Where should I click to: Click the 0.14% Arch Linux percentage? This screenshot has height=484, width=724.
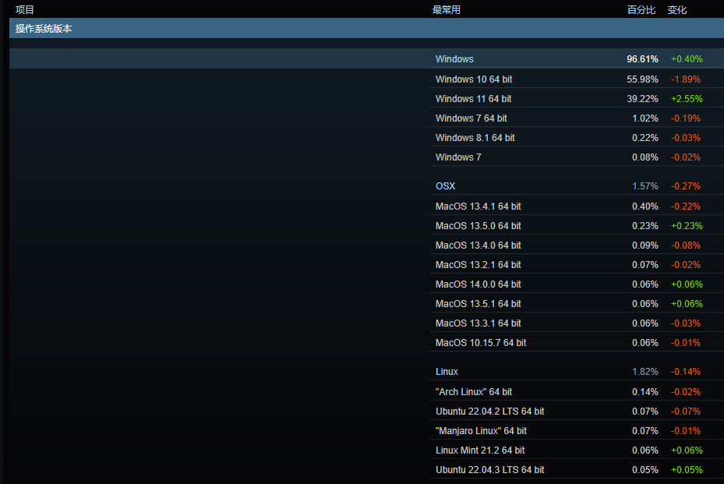point(645,391)
